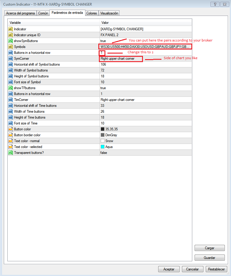Screen dimensions: 231x276
Task: Click the Aceptar button
Action: coord(169,269)
